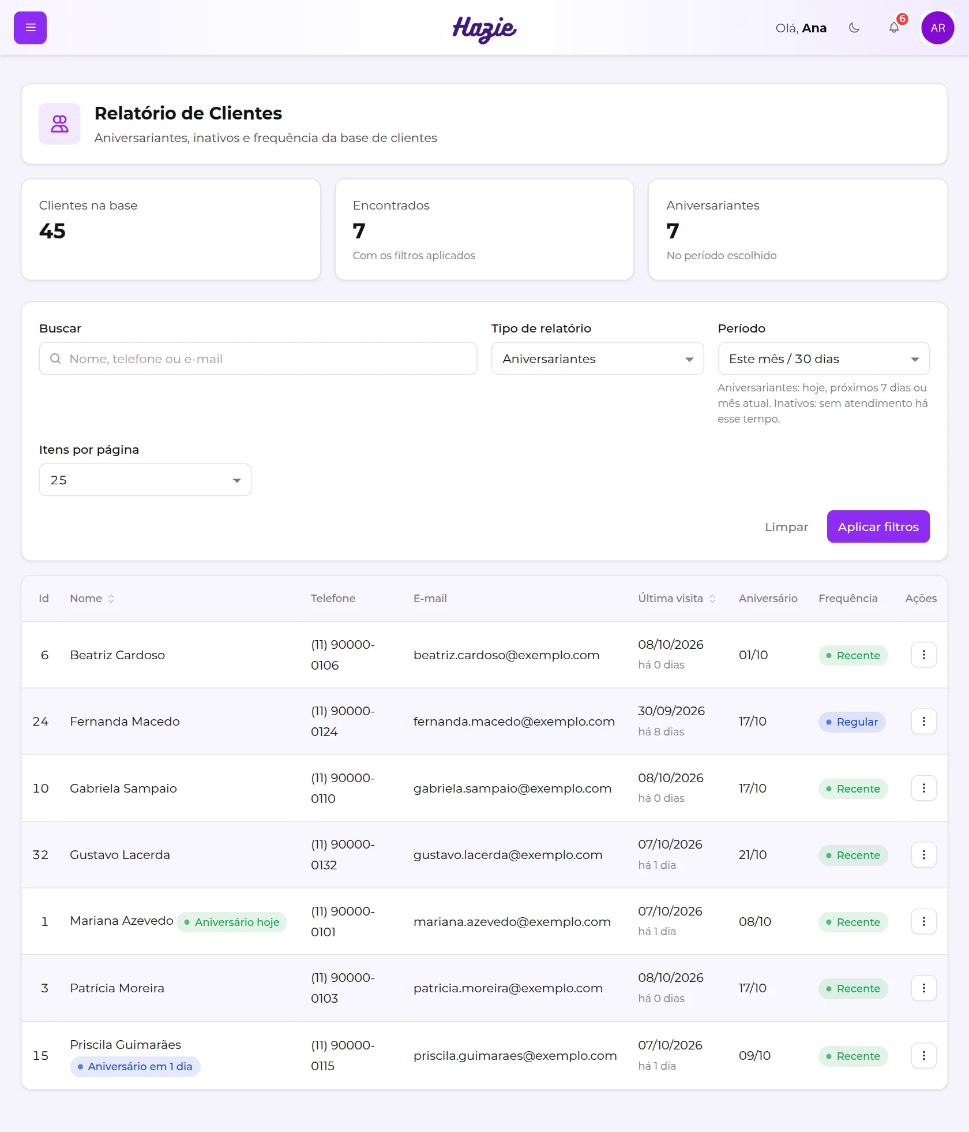969x1132 pixels.
Task: Select the name Gustavo Lacerda
Action: pyautogui.click(x=120, y=854)
